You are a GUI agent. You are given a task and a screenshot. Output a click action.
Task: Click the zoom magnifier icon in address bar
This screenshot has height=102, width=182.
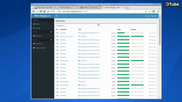[146, 11]
